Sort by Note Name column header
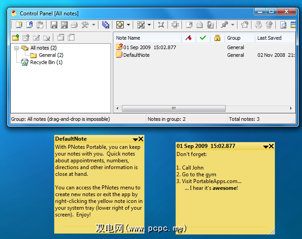 [x=148, y=38]
